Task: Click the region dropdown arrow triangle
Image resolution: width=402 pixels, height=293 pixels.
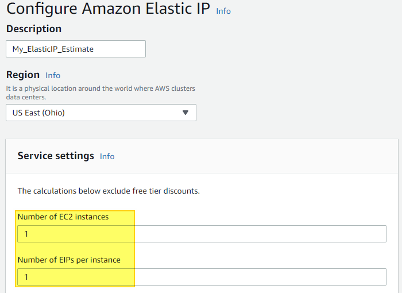Action: (185, 113)
